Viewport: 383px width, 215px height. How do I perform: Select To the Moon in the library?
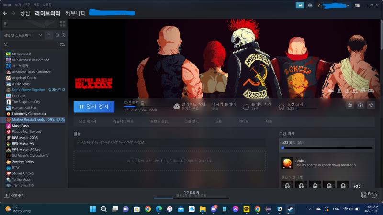22,180
